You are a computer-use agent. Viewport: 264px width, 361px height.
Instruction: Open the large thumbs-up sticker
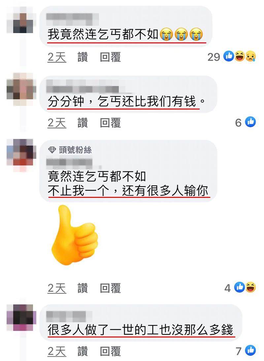pos(74,235)
